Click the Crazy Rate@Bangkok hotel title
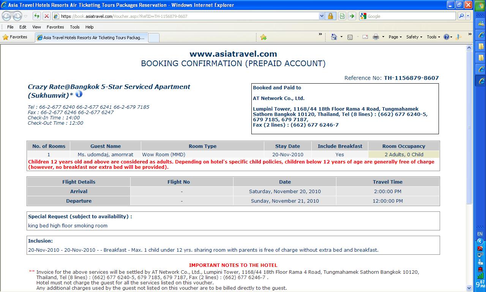This screenshot has height=292, width=486. (x=109, y=91)
